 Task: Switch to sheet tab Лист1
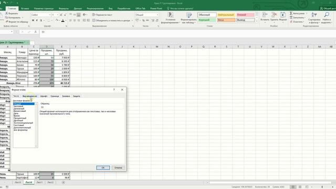(x=39, y=182)
